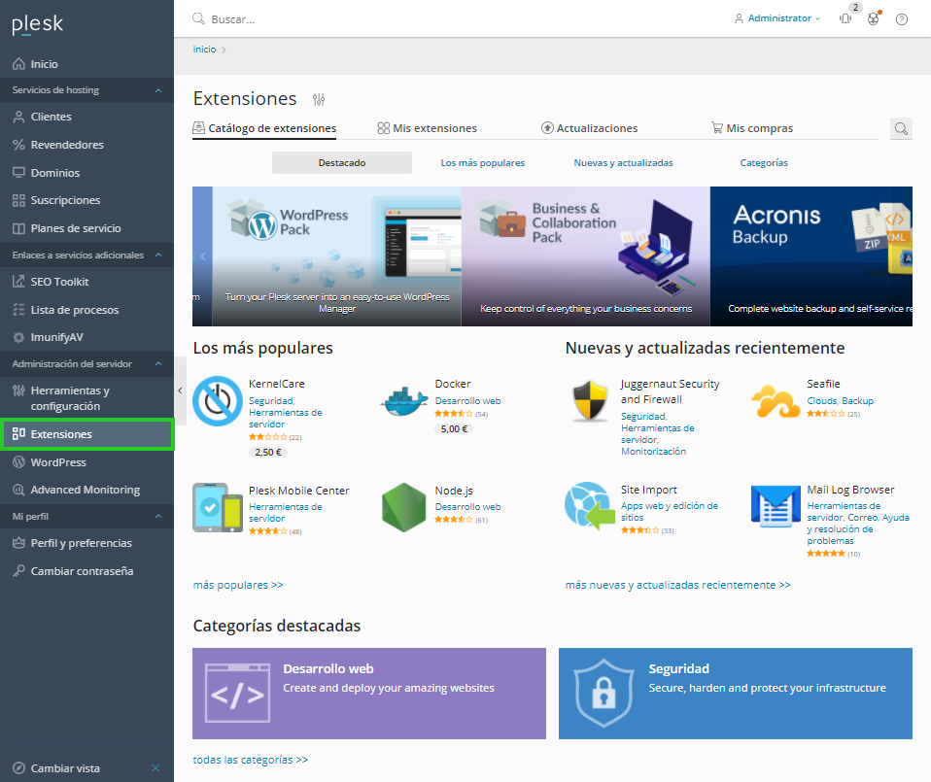This screenshot has width=931, height=782.
Task: Collapse the Mi perfil section
Action: click(x=158, y=517)
